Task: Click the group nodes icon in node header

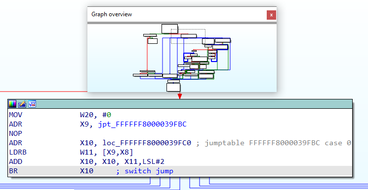Action: [x=32, y=104]
